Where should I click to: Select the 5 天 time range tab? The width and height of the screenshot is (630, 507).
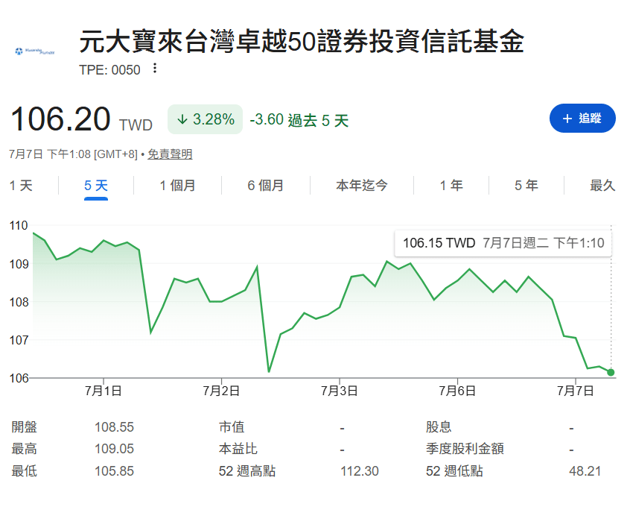tap(96, 186)
